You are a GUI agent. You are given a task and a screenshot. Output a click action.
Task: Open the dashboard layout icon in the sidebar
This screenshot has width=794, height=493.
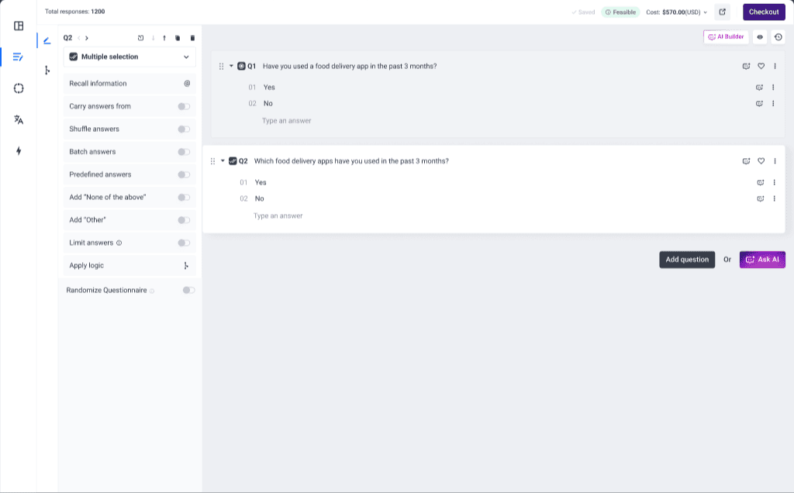pos(19,26)
